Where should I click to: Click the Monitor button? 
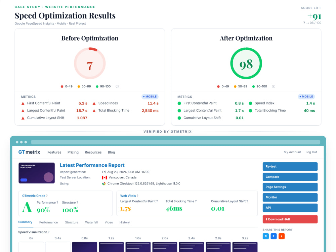pyautogui.click(x=290, y=197)
